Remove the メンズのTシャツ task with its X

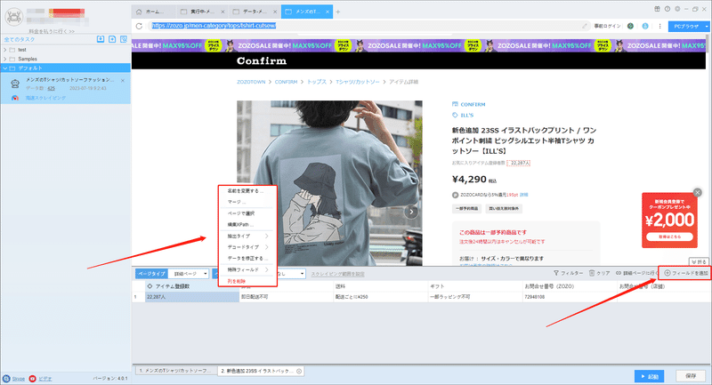[123, 80]
